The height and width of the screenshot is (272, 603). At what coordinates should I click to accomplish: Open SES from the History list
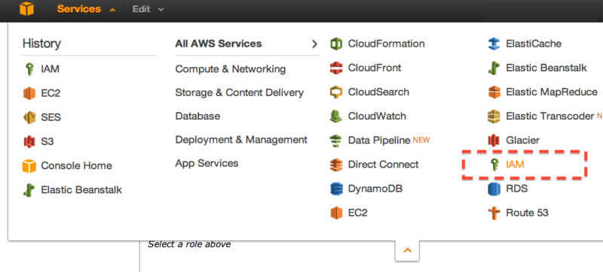pyautogui.click(x=51, y=117)
